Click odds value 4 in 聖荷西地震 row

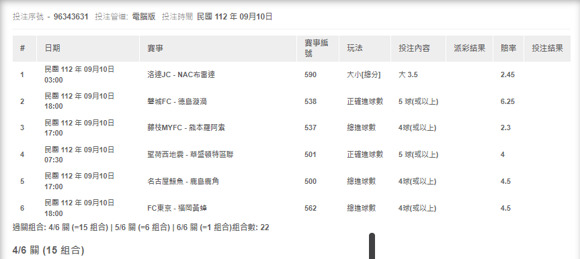tap(503, 154)
